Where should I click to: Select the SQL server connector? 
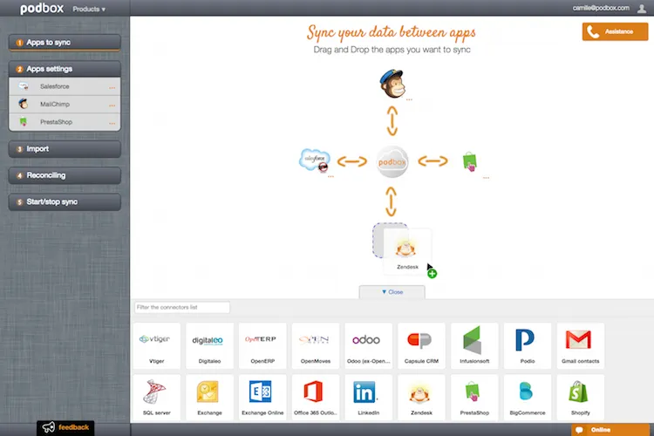156,398
